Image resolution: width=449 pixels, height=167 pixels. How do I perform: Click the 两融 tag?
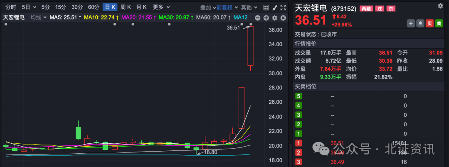[367, 9]
